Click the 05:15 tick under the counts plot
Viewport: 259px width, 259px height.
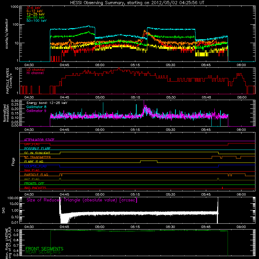tap(135, 65)
